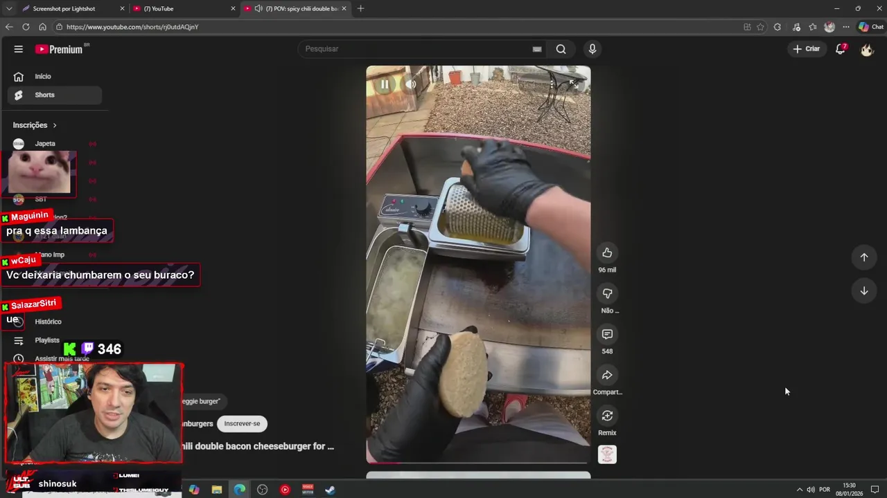Open the YouTube account avatar menu
887x498 pixels.
[x=867, y=49]
